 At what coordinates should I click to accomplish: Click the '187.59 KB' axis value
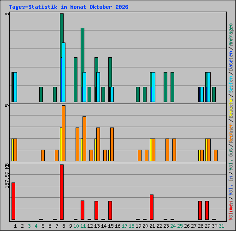(7, 176)
